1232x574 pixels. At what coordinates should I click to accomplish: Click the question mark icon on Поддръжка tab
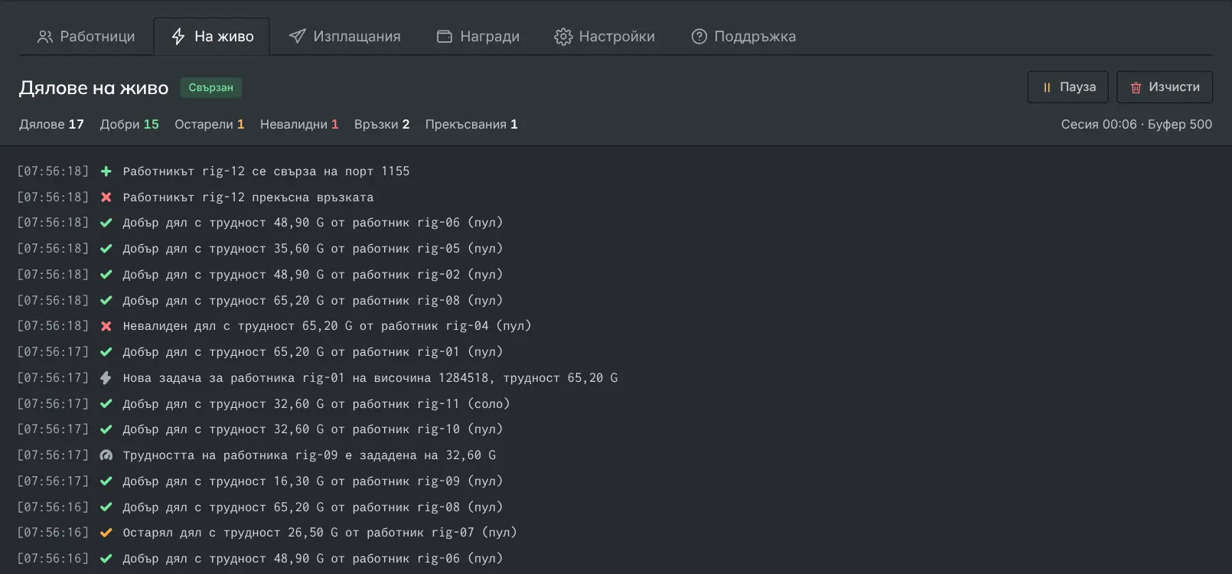[x=699, y=36]
